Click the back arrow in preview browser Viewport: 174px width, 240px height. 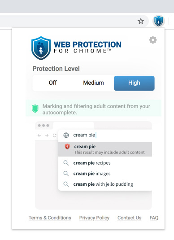[x=39, y=135]
